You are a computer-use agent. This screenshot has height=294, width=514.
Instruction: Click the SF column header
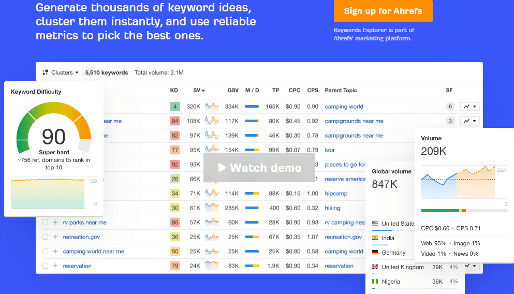[449, 90]
